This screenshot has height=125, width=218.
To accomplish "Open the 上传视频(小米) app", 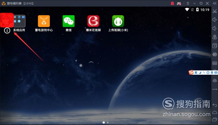I will (x=118, y=21).
